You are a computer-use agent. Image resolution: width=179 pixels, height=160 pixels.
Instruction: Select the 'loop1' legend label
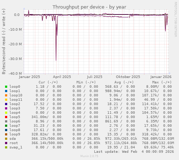pos(15,91)
